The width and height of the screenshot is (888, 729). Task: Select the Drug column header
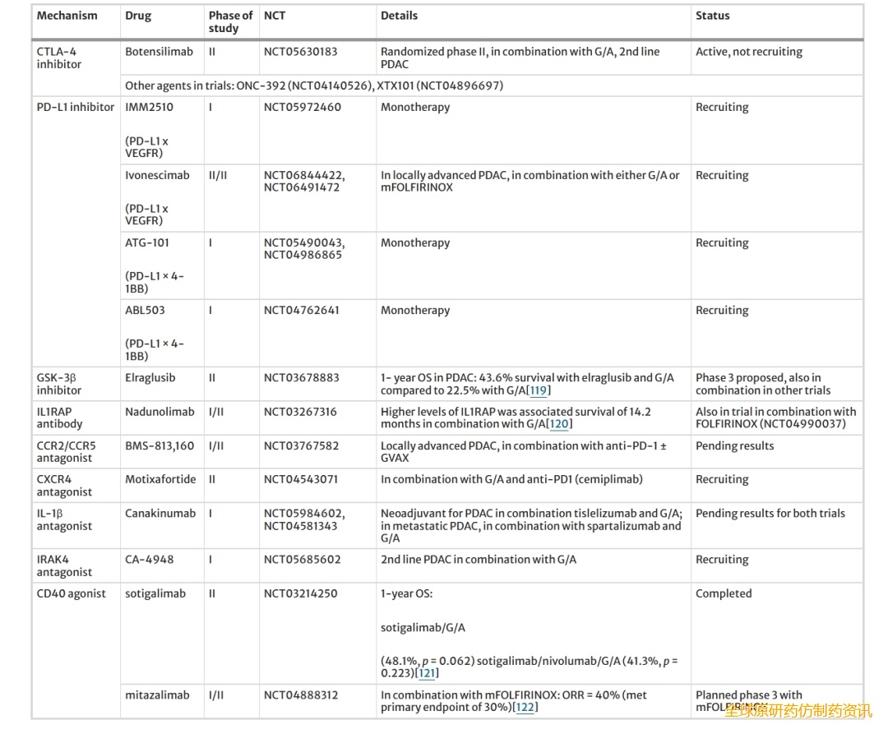138,16
